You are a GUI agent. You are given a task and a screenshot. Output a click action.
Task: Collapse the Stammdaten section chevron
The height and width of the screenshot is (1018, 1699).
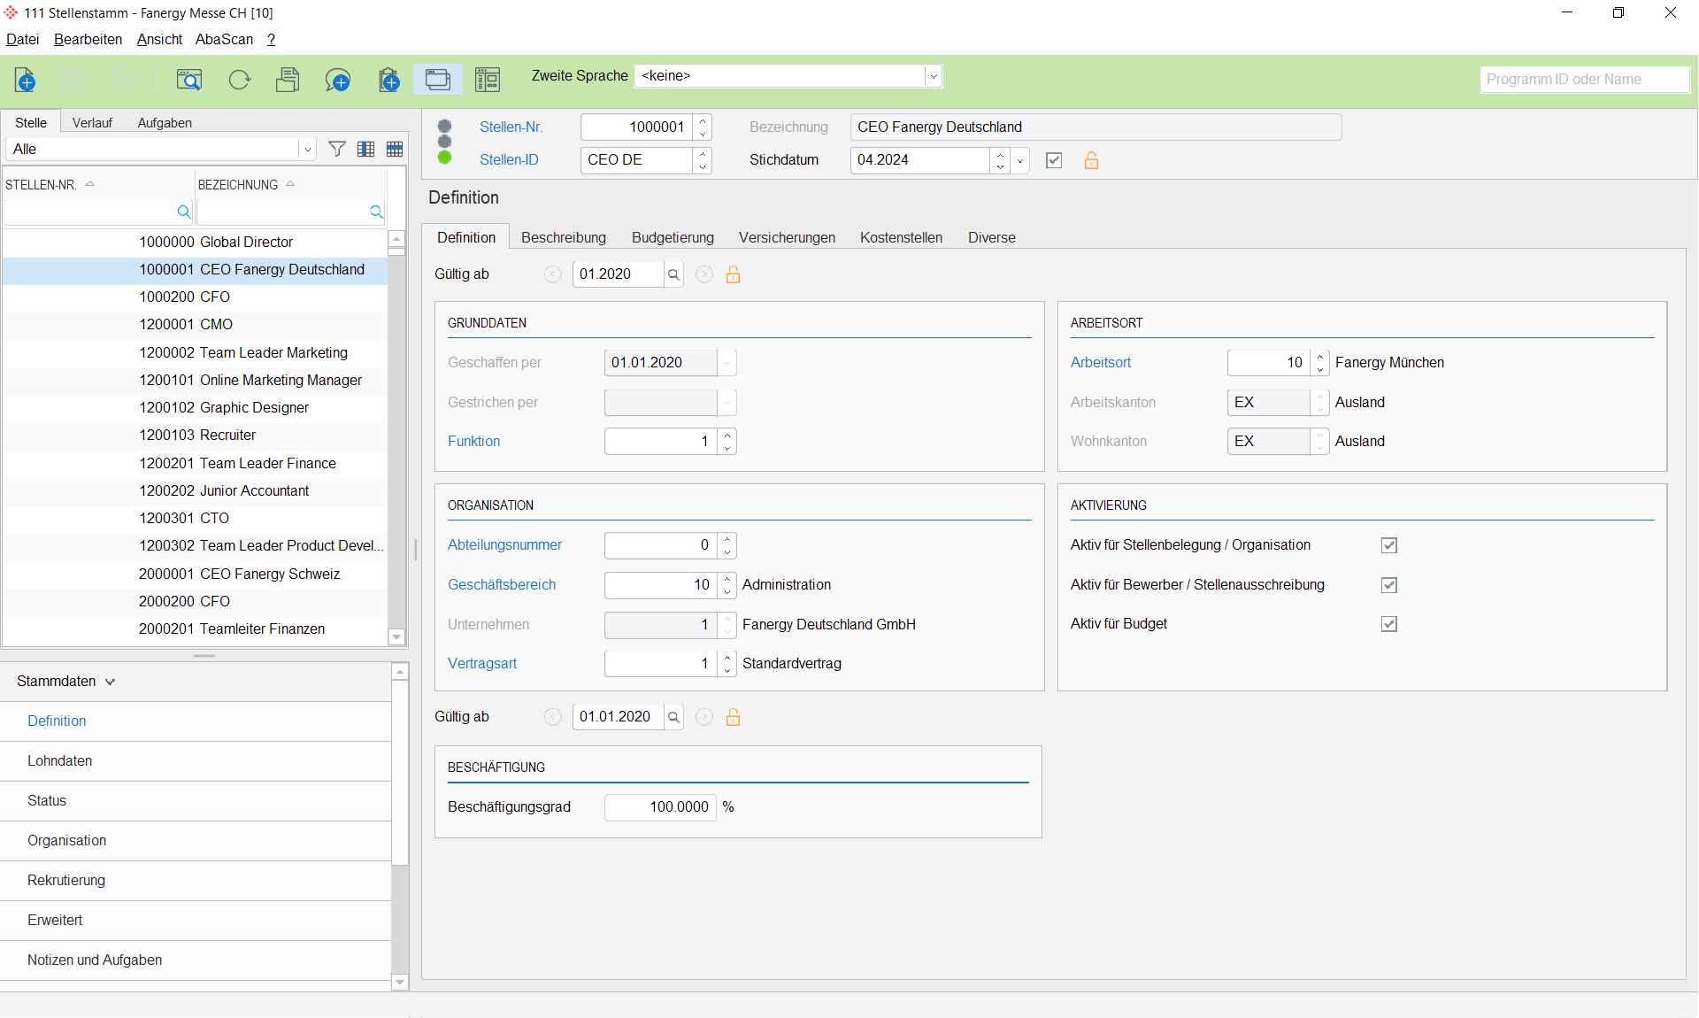(x=111, y=682)
